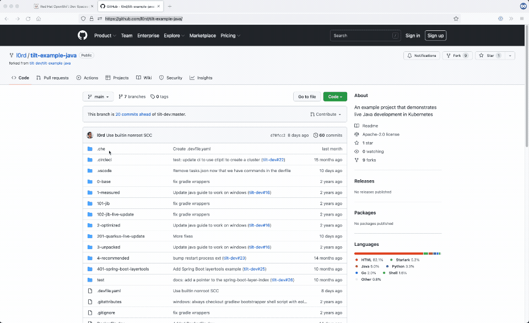Click the Sign in link
Image resolution: width=529 pixels, height=323 pixels.
413,35
